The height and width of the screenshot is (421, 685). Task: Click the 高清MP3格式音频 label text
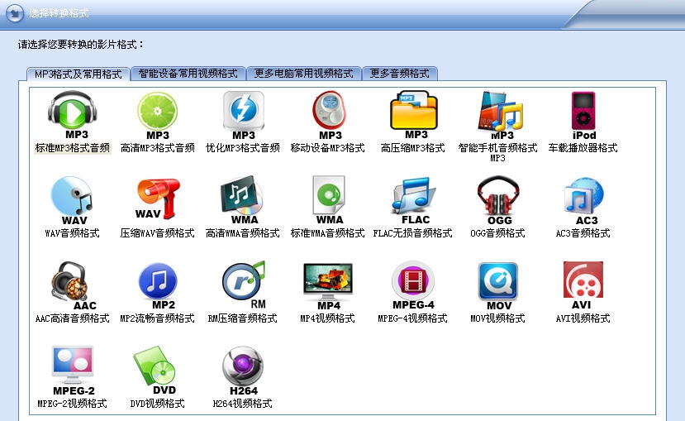point(157,148)
